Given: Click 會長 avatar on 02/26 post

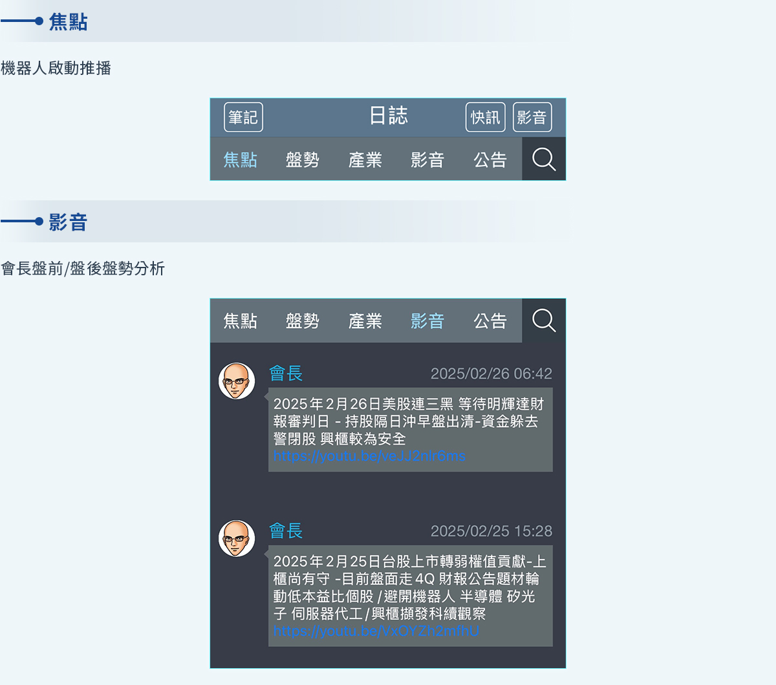Looking at the screenshot, I should point(237,381).
